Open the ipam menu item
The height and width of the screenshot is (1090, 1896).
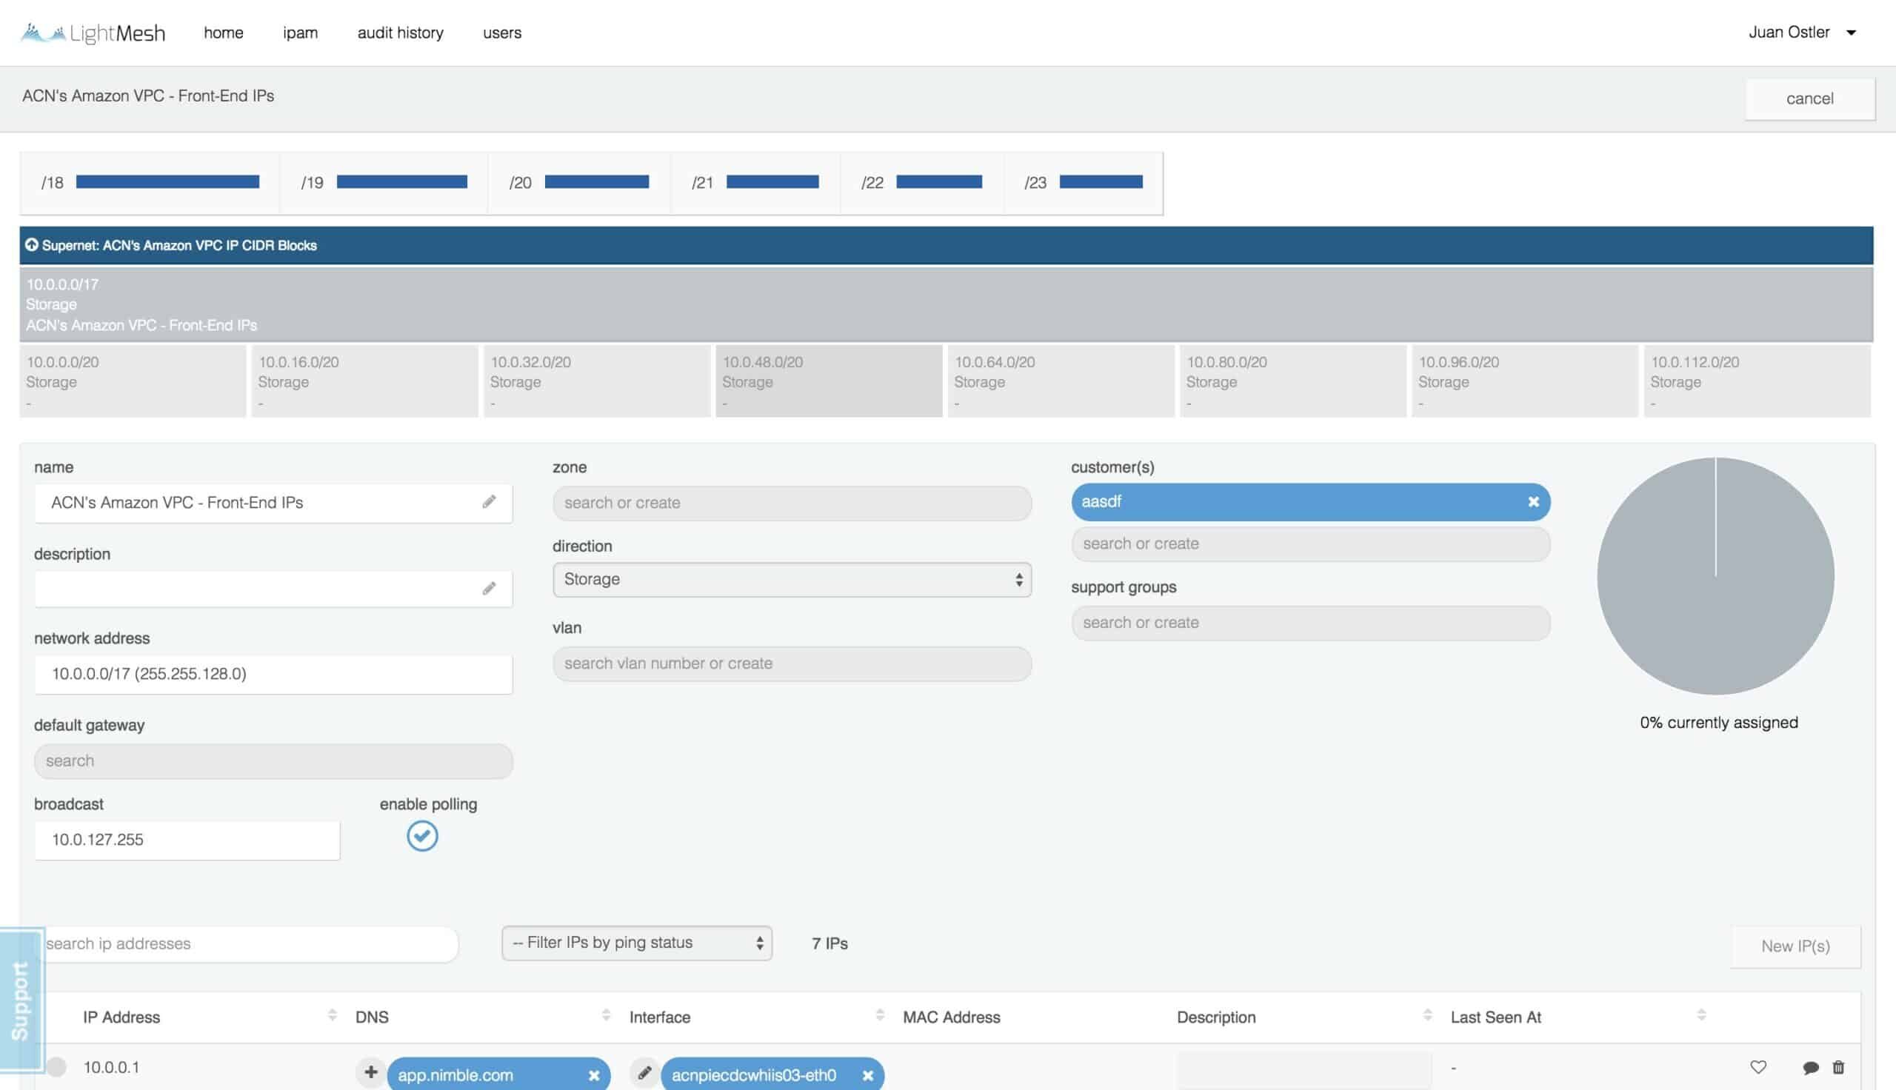tap(300, 33)
